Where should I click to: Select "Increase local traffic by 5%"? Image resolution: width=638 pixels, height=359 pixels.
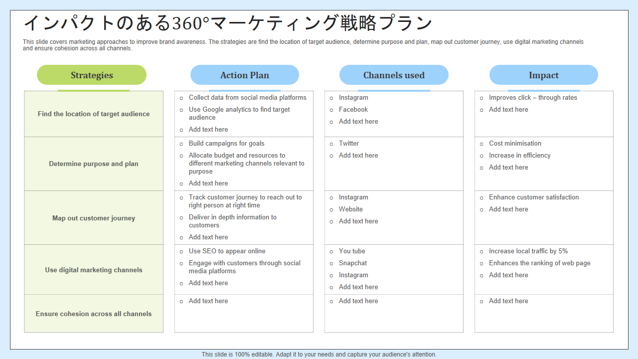528,251
